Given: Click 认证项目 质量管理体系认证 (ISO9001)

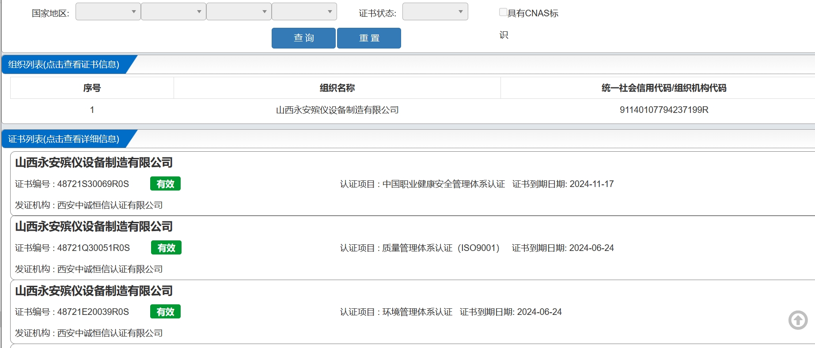Looking at the screenshot, I should [420, 248].
